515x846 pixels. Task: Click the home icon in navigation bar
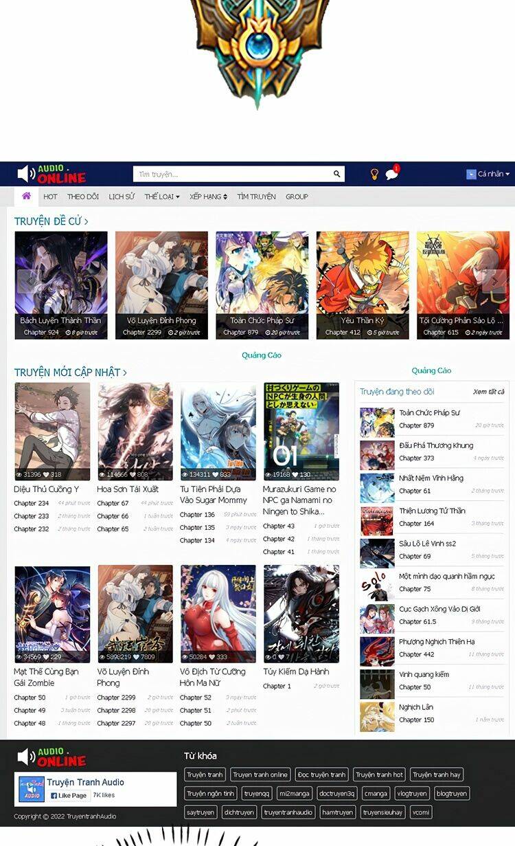[26, 197]
